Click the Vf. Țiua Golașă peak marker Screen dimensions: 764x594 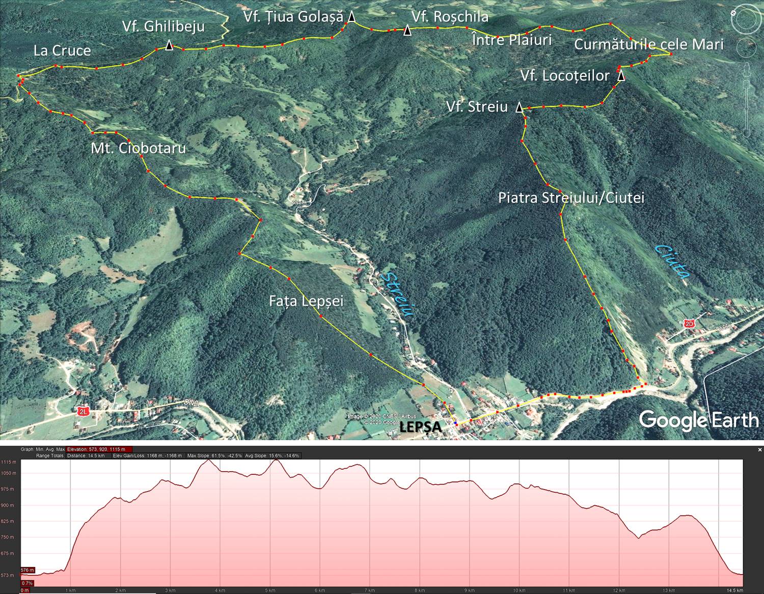[351, 18]
